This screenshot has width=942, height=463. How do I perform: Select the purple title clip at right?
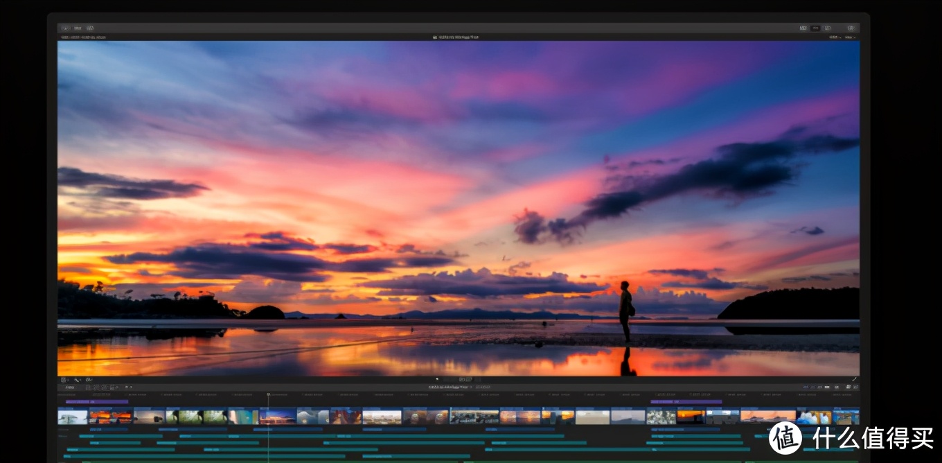tap(686, 401)
